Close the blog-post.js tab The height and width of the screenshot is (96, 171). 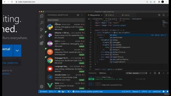[x=102, y=15]
